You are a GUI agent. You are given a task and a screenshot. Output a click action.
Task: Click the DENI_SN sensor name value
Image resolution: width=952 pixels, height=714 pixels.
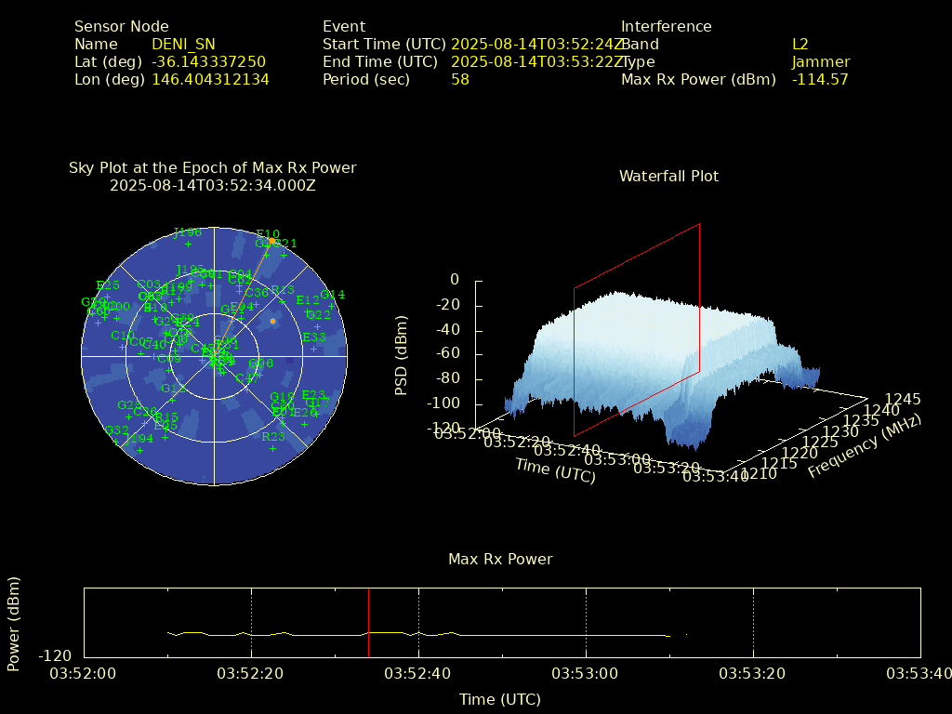pyautogui.click(x=183, y=44)
